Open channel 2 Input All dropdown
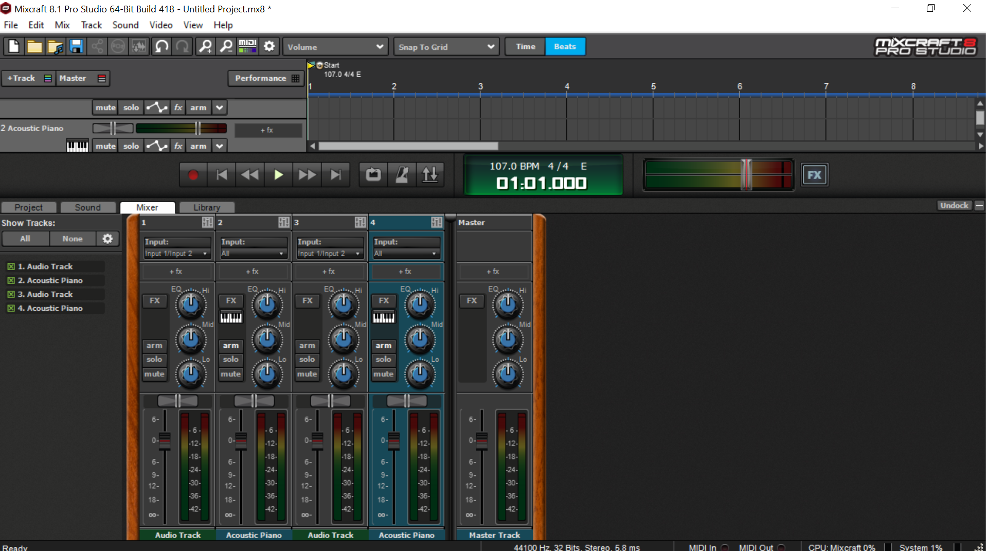The image size is (986, 551). (253, 254)
